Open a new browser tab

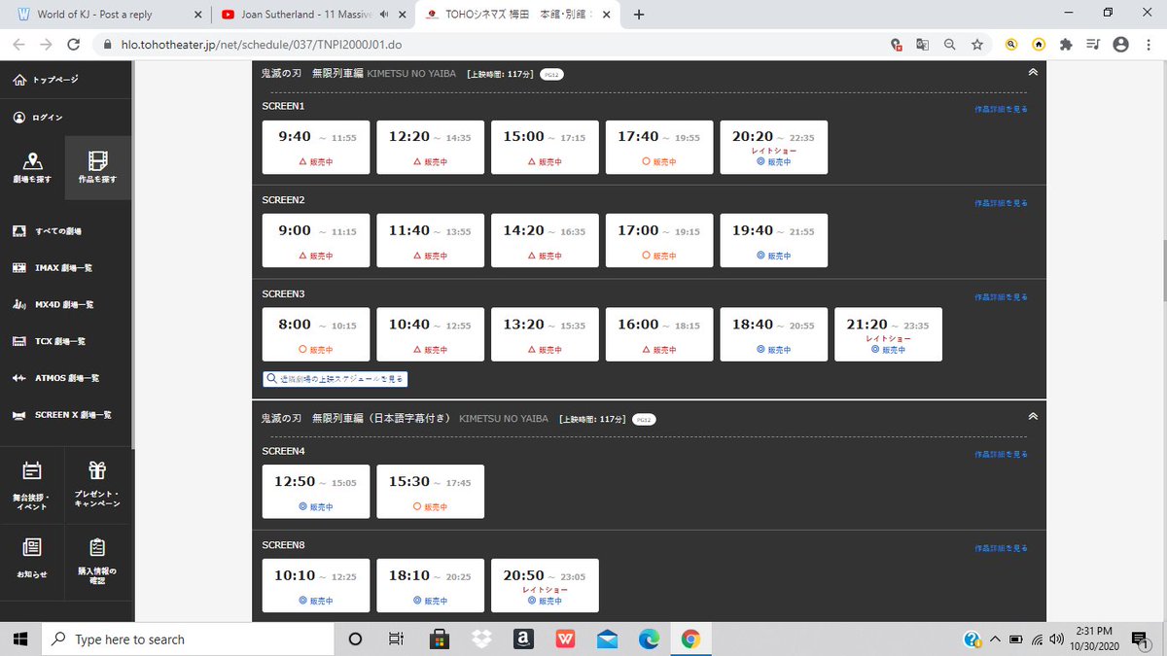point(638,15)
